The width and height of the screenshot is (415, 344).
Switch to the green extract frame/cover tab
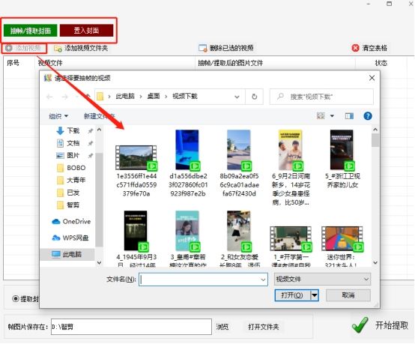31,31
